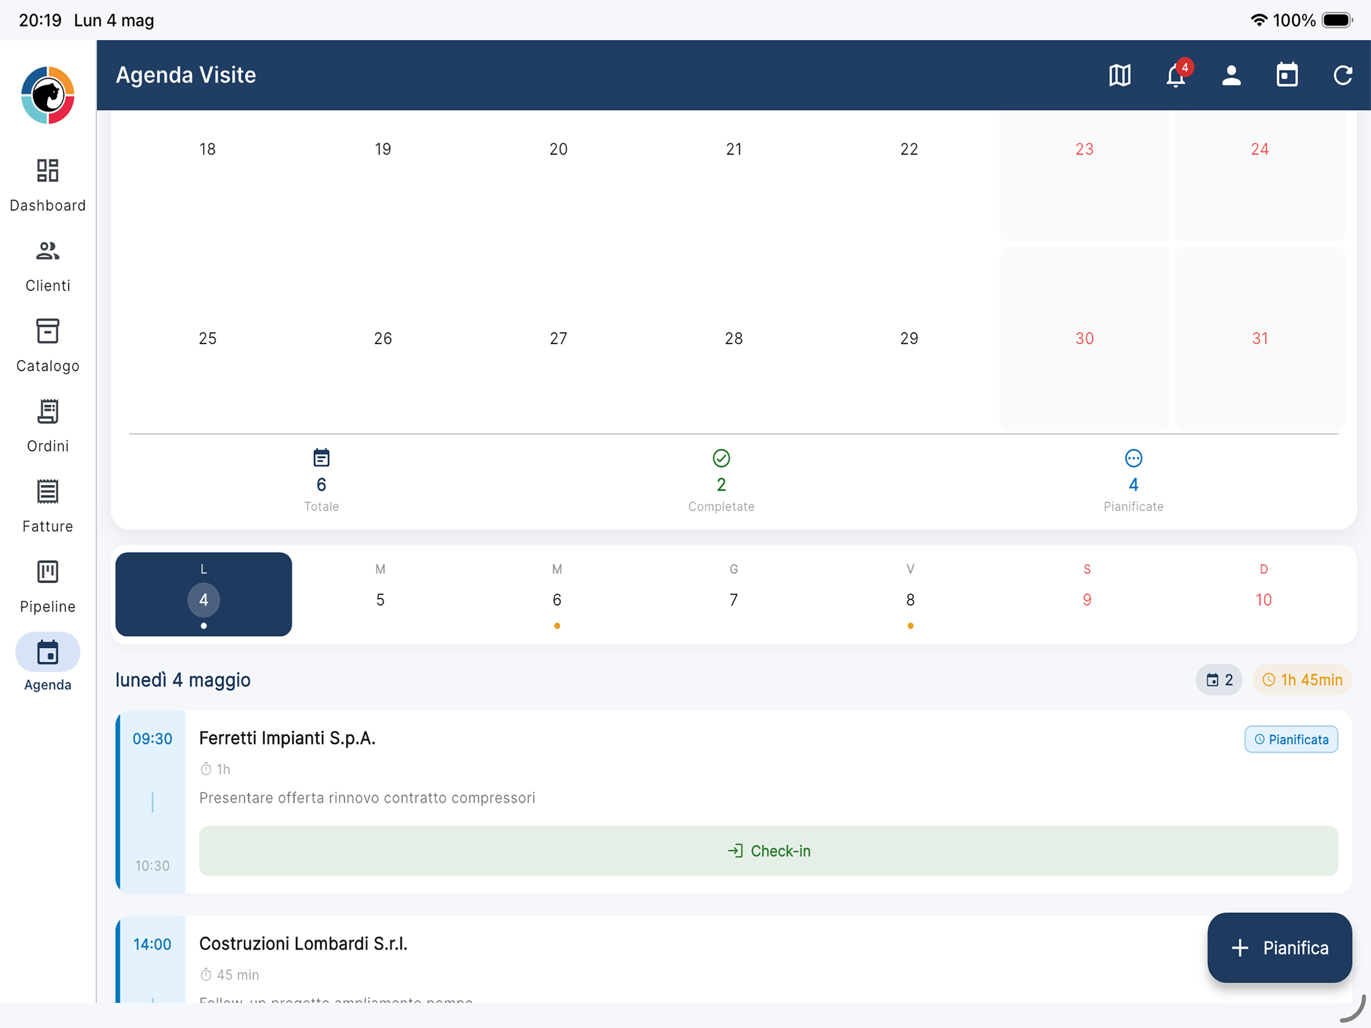Viewport: 1371px width, 1028px height.
Task: Open the Fatture section
Action: tap(48, 506)
